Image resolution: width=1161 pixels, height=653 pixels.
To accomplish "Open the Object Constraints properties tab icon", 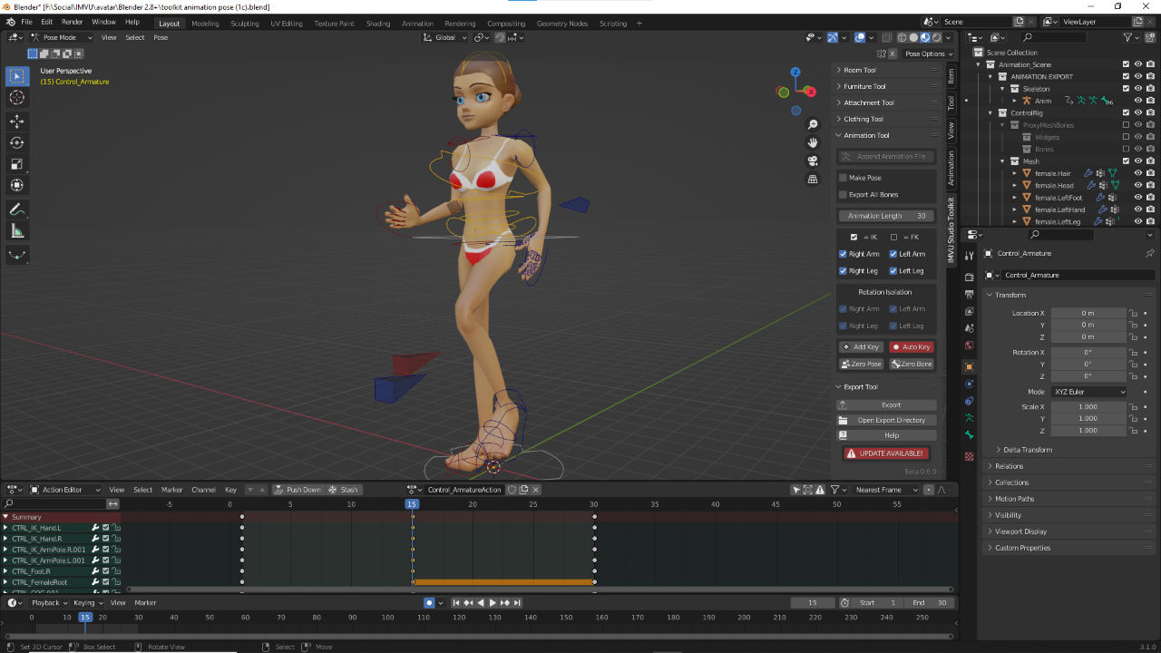I will click(x=969, y=401).
